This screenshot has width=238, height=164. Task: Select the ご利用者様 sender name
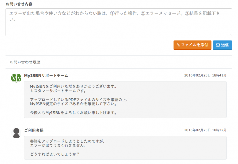[x=34, y=130]
